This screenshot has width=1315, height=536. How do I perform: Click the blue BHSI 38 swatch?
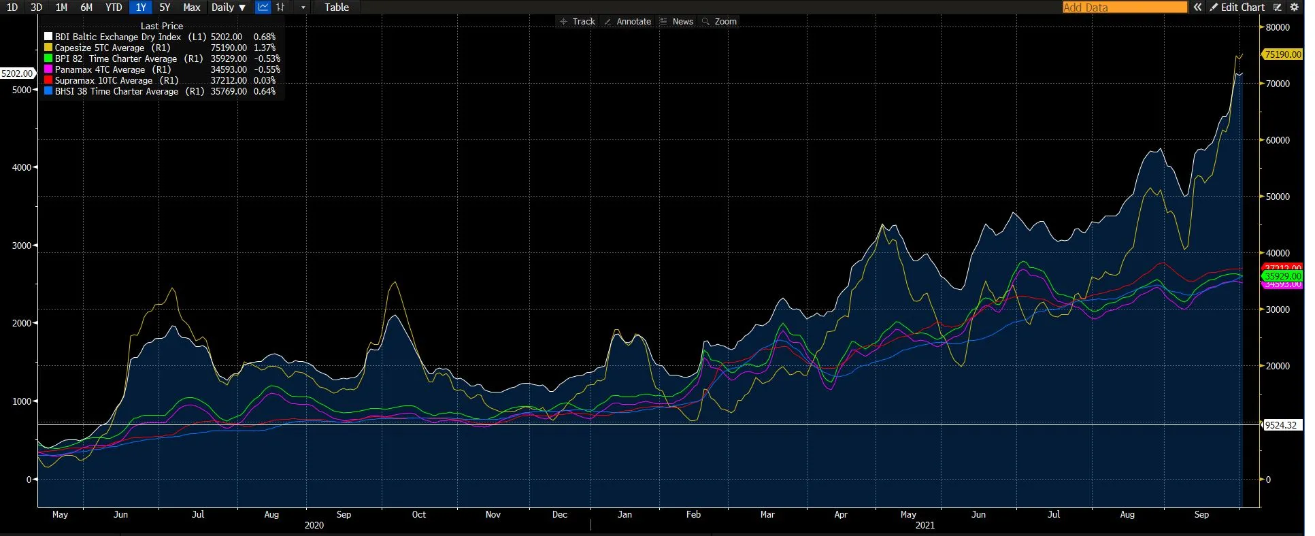point(48,91)
